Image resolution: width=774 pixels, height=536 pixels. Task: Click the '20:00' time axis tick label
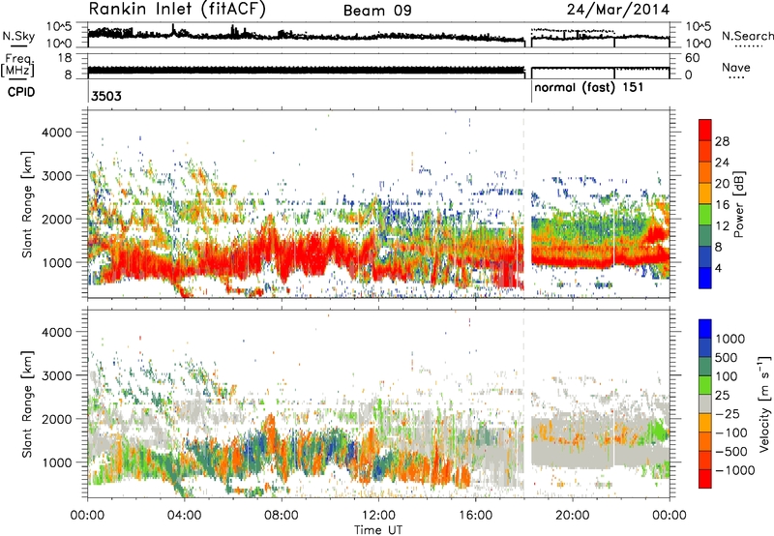tap(573, 516)
